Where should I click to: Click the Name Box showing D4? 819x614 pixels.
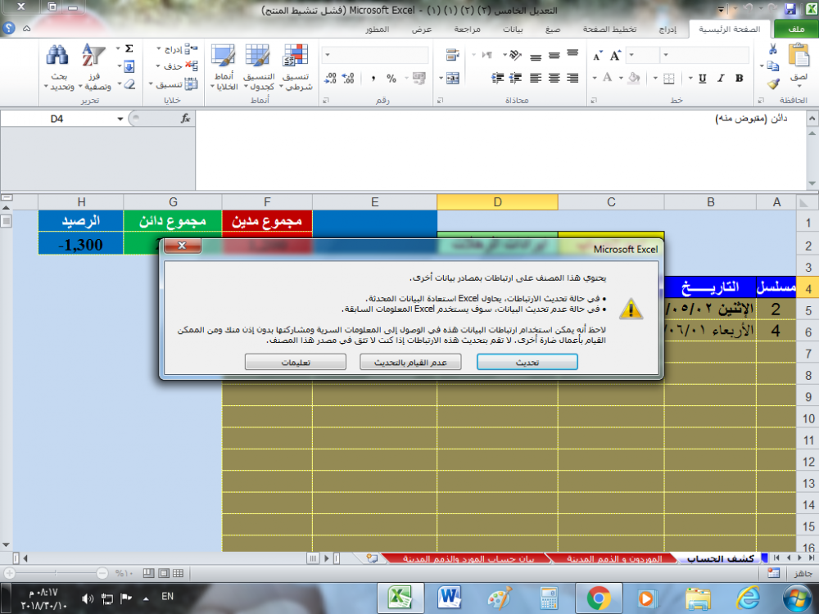tap(57, 119)
